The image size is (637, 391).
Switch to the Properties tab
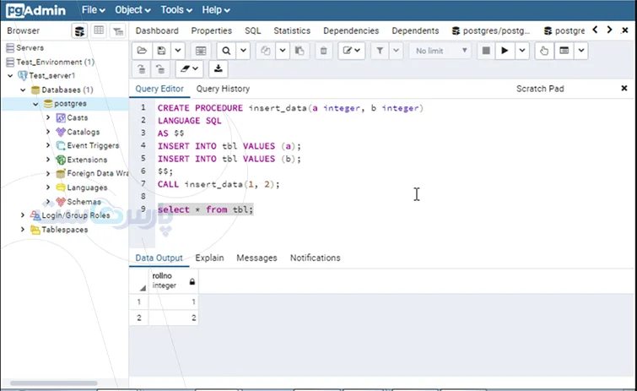(x=211, y=31)
